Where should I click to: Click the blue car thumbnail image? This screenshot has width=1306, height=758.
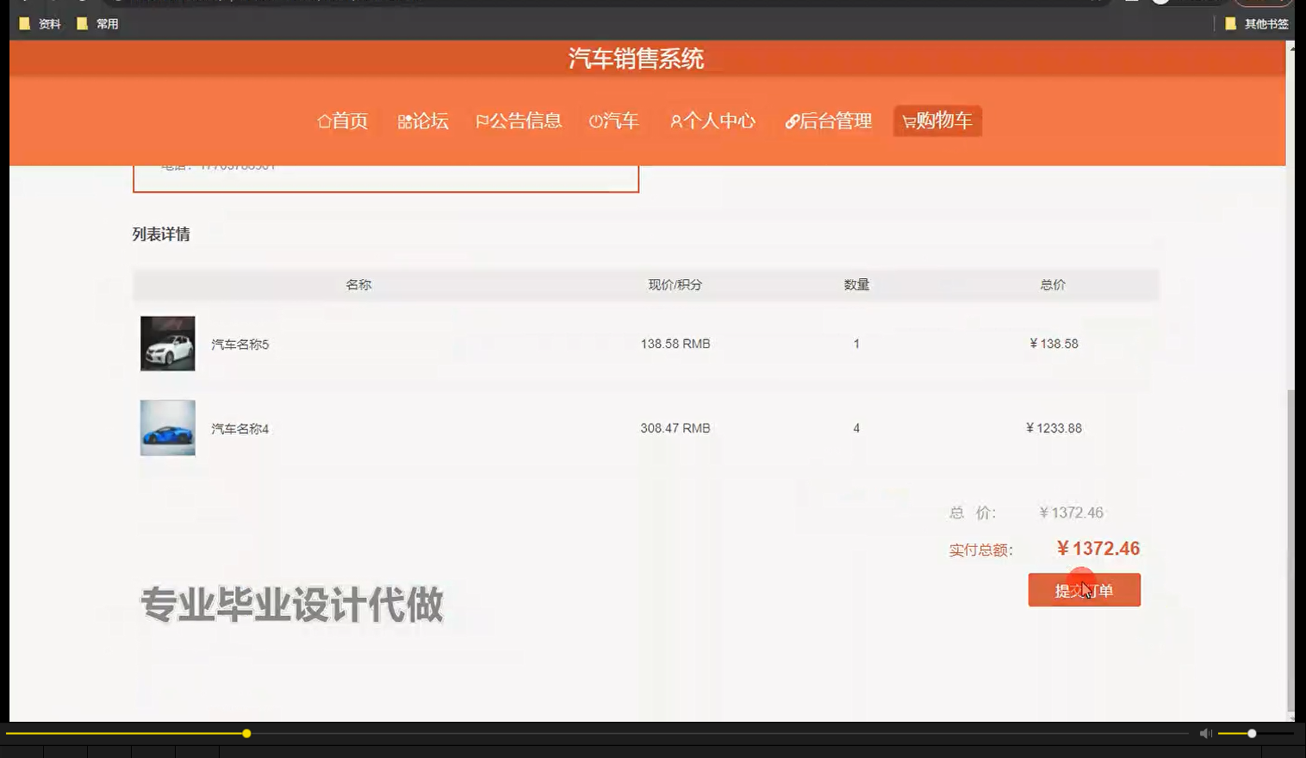tap(167, 428)
